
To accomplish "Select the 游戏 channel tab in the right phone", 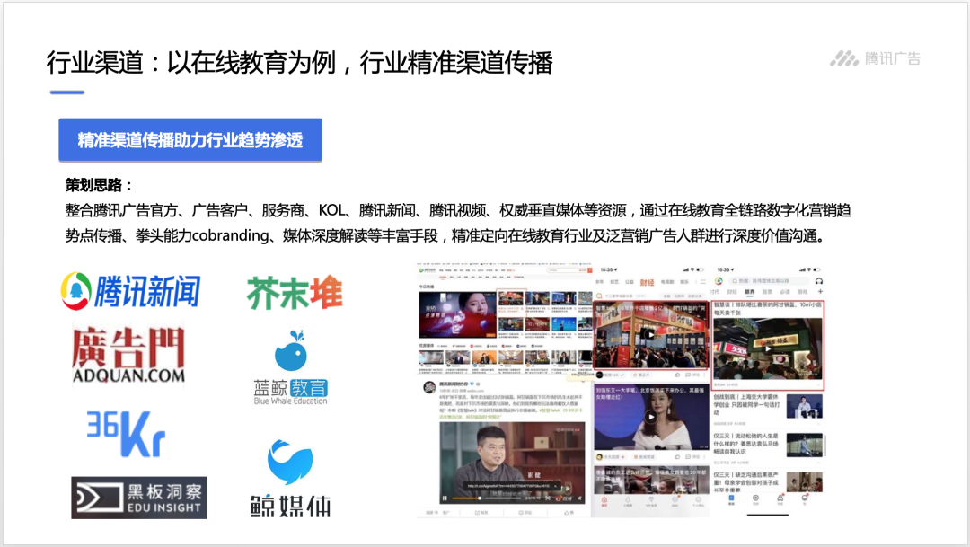I will 802,291.
